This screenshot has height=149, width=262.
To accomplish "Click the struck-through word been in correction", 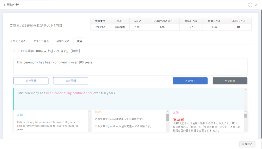I will pyautogui.click(x=50, y=93).
